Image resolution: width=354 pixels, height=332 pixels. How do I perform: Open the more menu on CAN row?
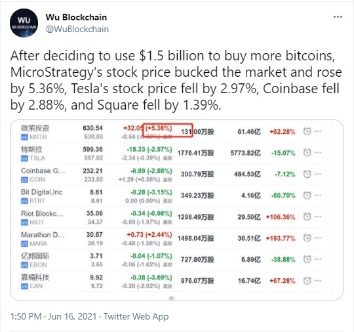click(x=318, y=281)
